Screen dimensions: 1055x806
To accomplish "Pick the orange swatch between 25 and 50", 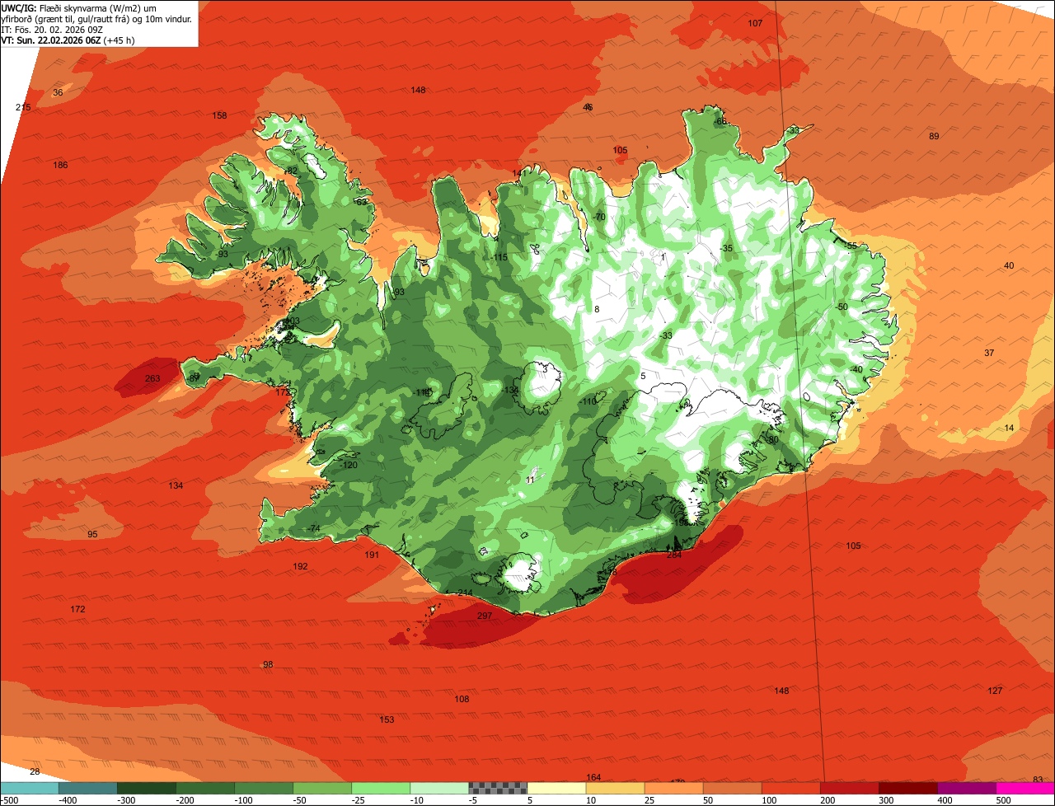I will point(673,788).
